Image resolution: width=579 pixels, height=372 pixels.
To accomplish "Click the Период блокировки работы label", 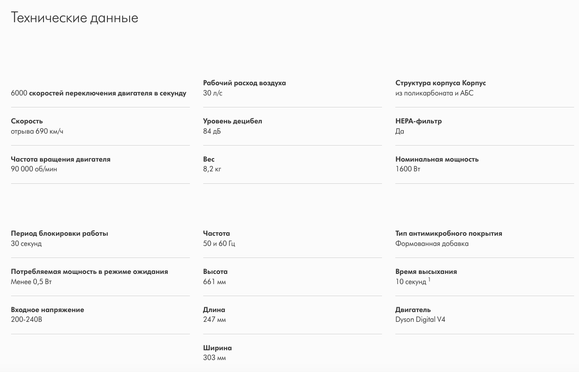I will point(59,233).
